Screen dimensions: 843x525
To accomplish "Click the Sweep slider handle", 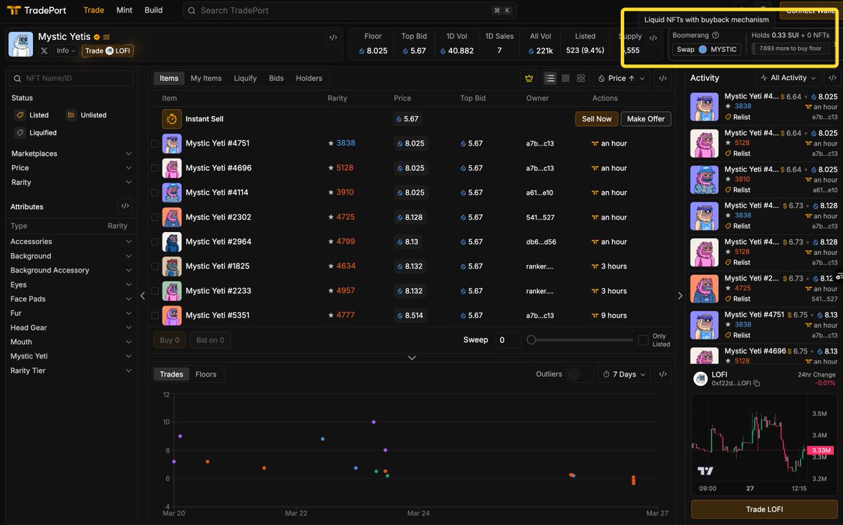I will (x=531, y=339).
